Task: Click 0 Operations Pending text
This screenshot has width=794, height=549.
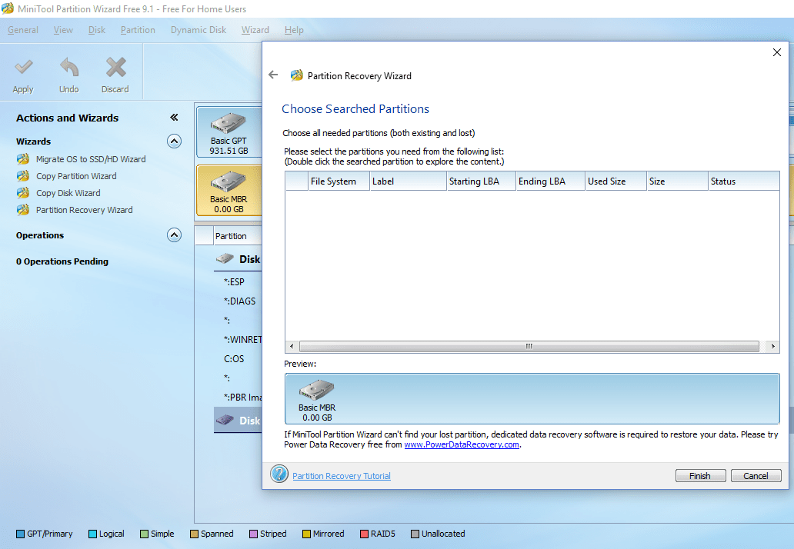Action: pos(62,261)
